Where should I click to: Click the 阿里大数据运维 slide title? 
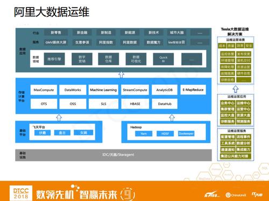[x=52, y=12]
